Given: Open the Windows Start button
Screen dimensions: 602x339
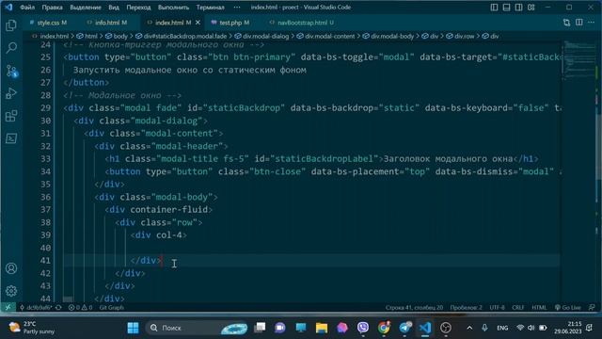Looking at the screenshot, I should tap(133, 328).
